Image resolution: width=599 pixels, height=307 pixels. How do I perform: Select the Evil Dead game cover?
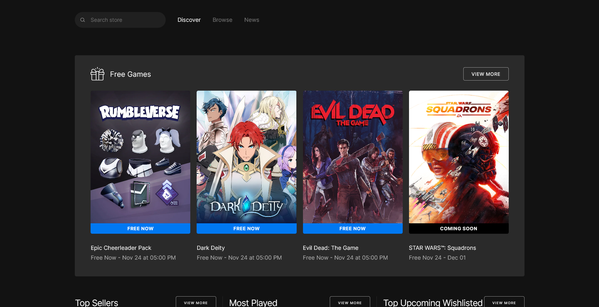(352, 157)
